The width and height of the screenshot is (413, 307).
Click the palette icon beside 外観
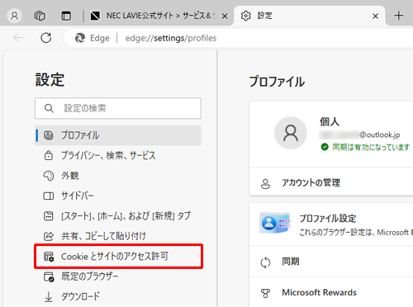click(x=49, y=176)
